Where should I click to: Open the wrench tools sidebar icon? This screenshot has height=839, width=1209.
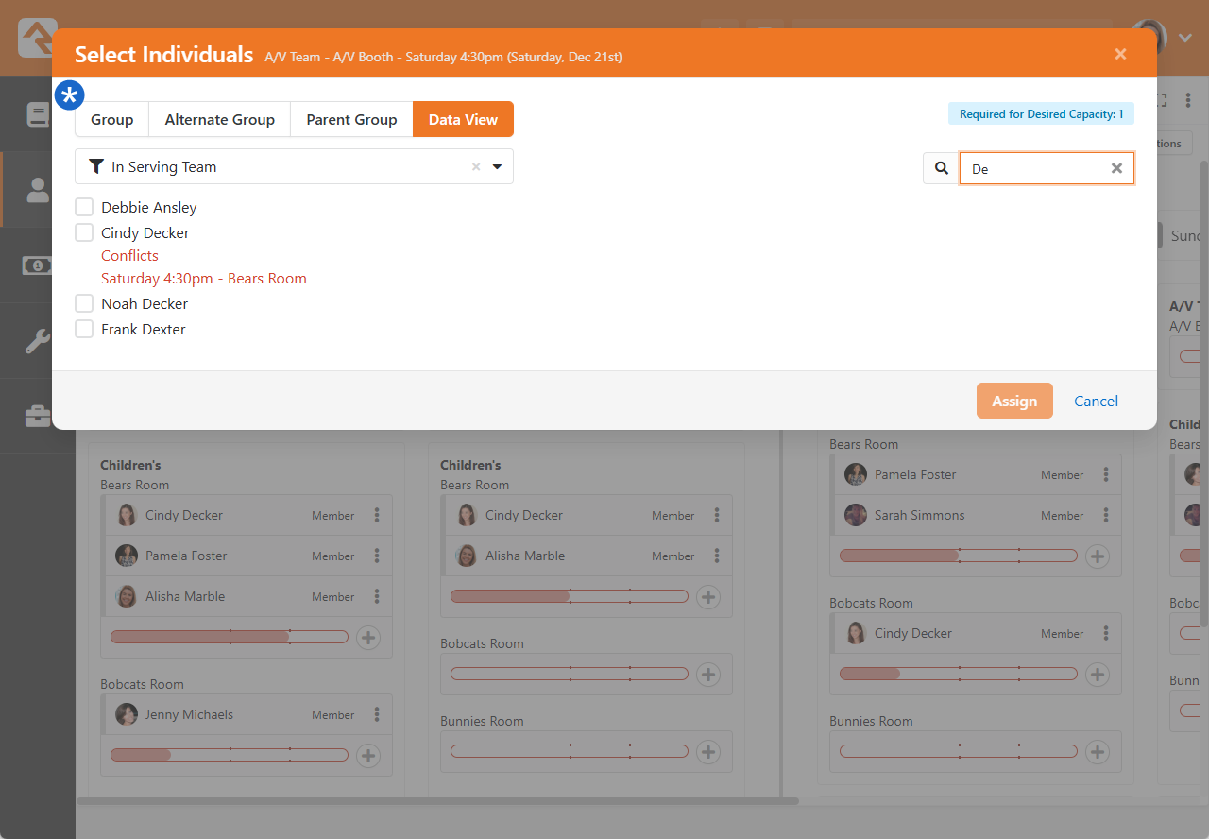[x=38, y=341]
